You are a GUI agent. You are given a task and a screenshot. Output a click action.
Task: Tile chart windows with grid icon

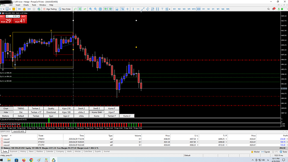point(100,9)
